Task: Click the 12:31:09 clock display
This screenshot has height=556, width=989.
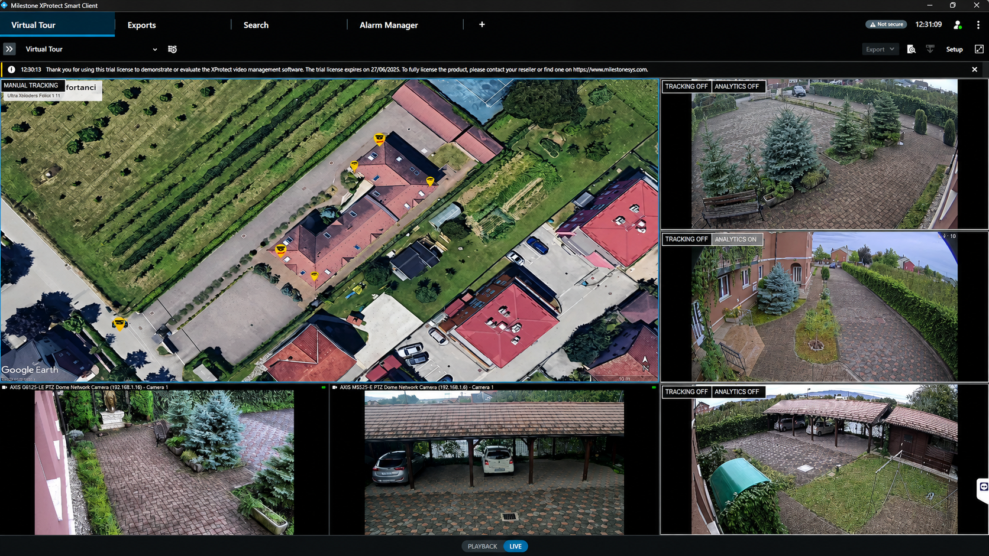Action: click(928, 24)
